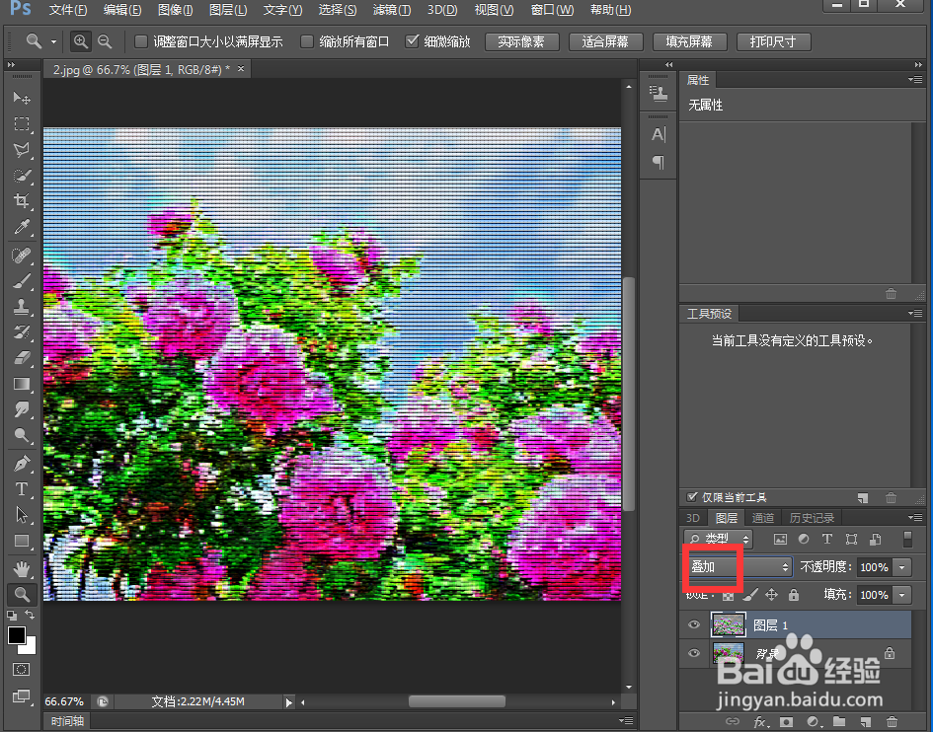This screenshot has height=732, width=933.
Task: Swap foreground and background colors
Action: click(30, 615)
